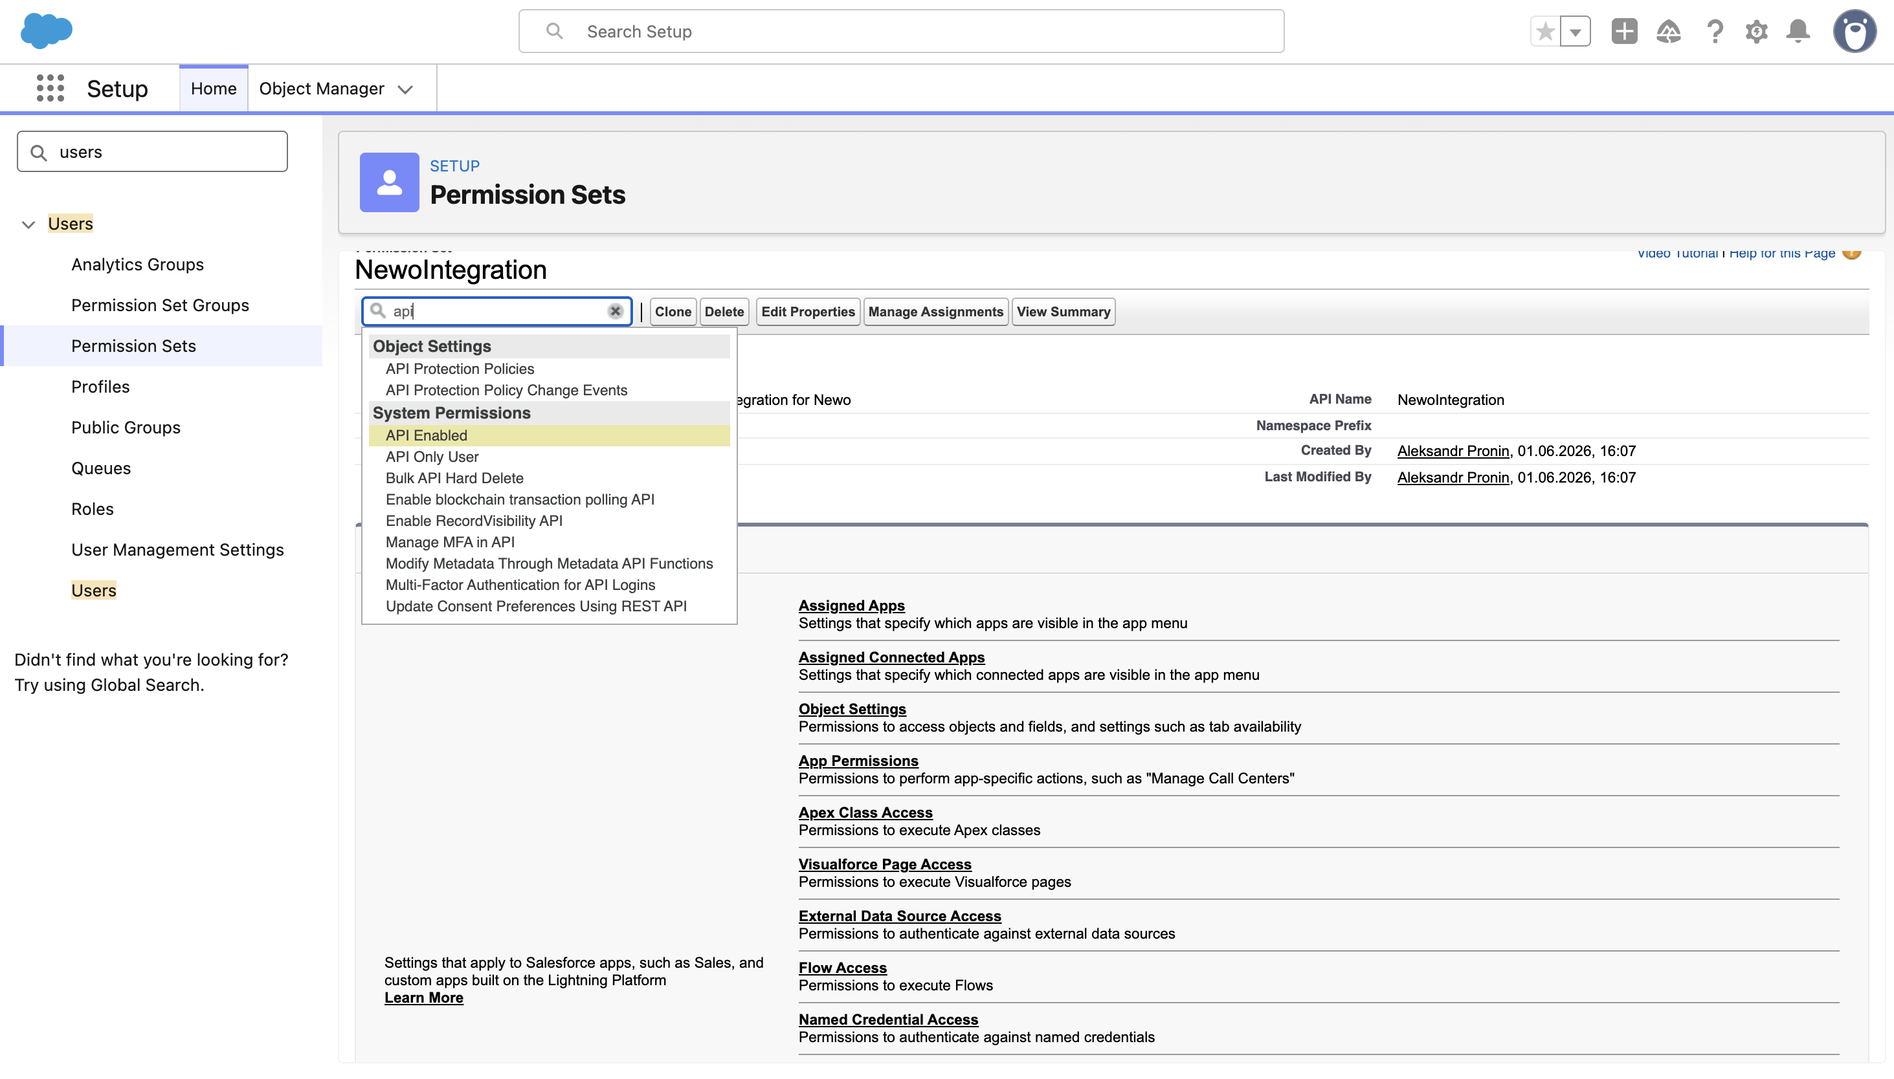This screenshot has height=1079, width=1894.
Task: Focus the Search Setup field
Action: click(901, 31)
